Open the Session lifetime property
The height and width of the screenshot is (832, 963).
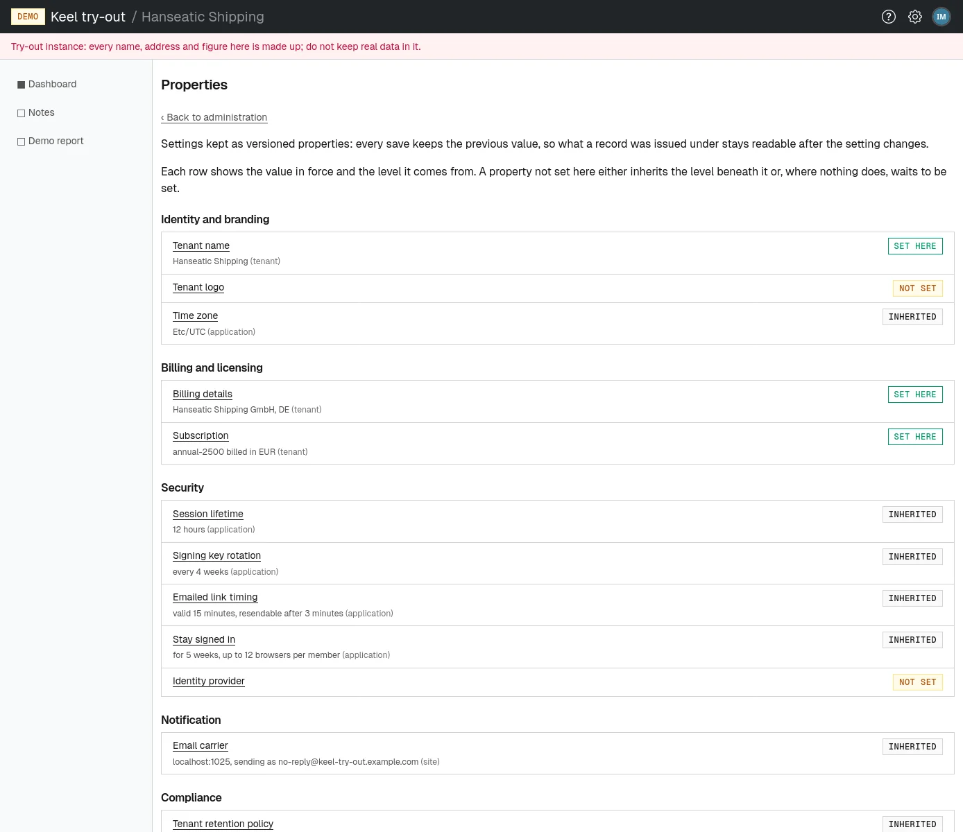[208, 514]
